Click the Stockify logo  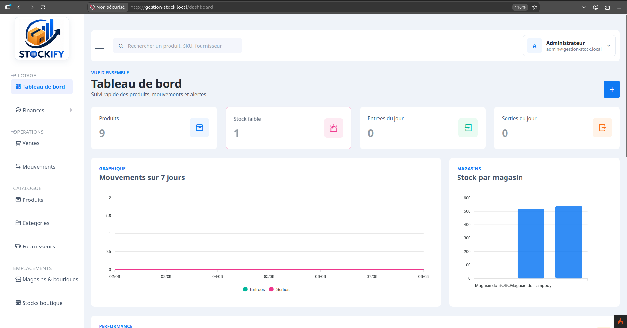(42, 38)
